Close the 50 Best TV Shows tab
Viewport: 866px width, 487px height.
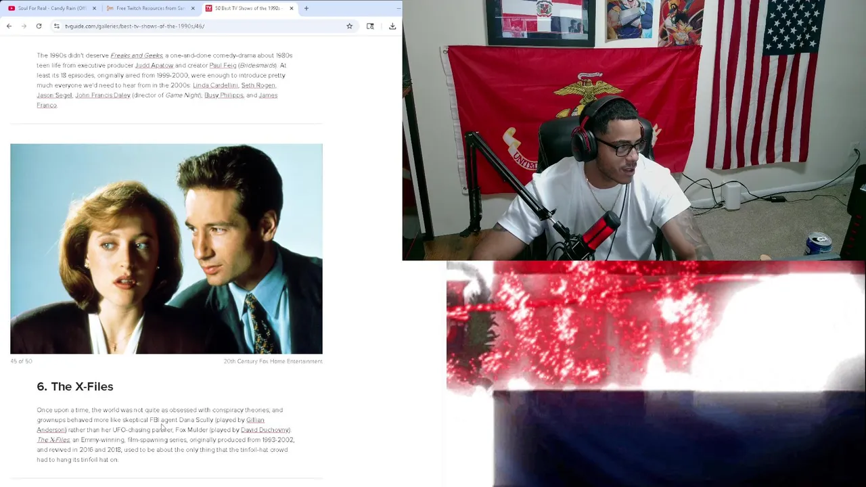tap(292, 8)
